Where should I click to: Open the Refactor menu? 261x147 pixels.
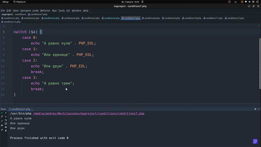(45, 10)
